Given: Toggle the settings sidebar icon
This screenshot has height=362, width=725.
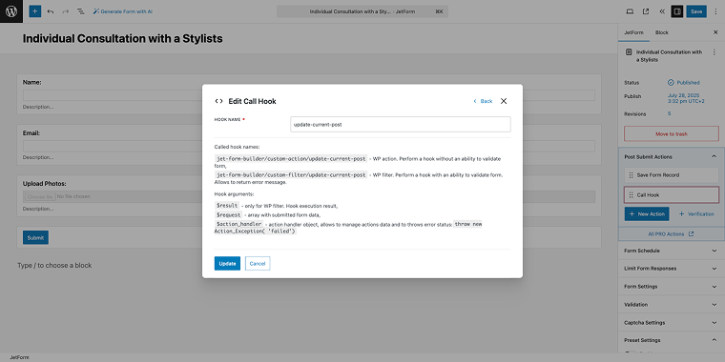Looking at the screenshot, I should (677, 11).
